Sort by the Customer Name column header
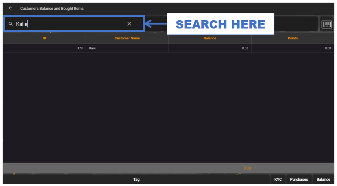 [x=127, y=38]
